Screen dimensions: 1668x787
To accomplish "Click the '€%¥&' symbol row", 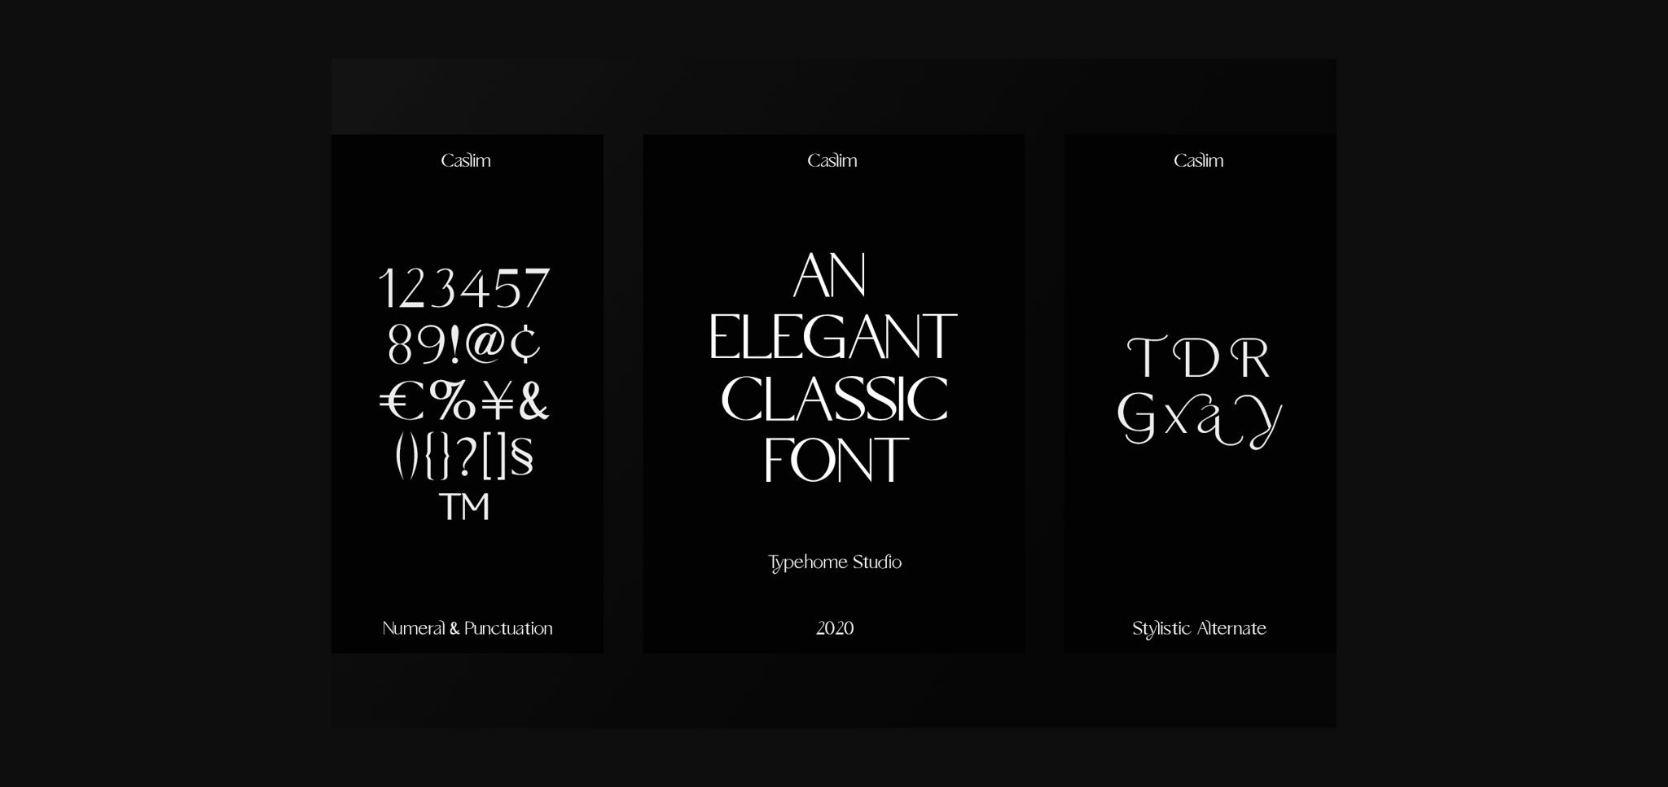I will click(465, 400).
